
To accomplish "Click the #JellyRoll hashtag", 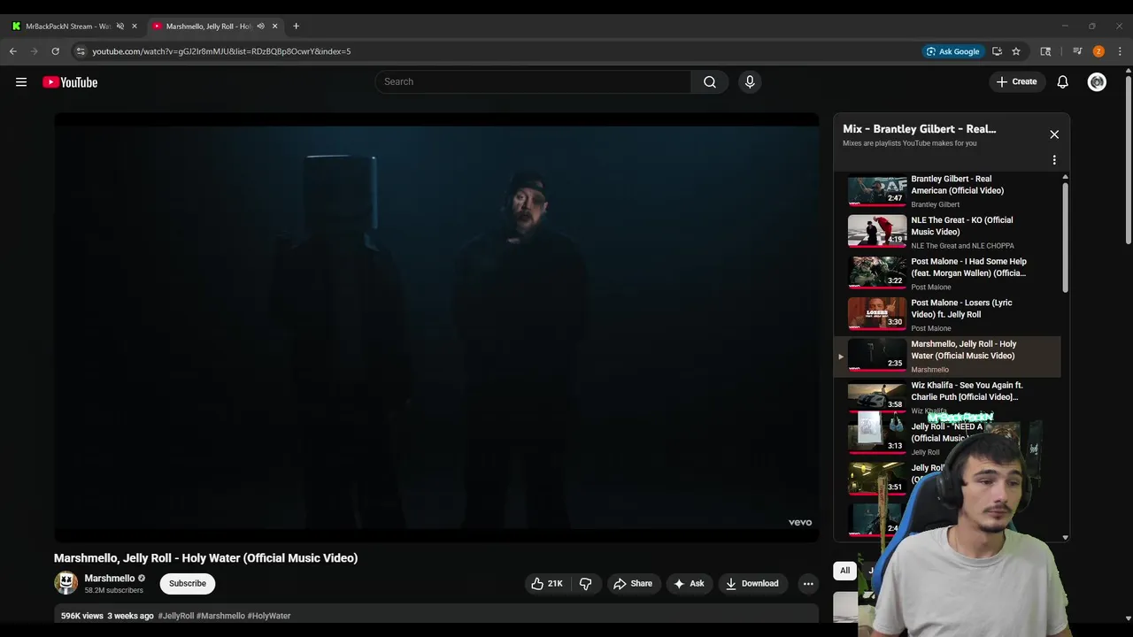I will pos(176,616).
